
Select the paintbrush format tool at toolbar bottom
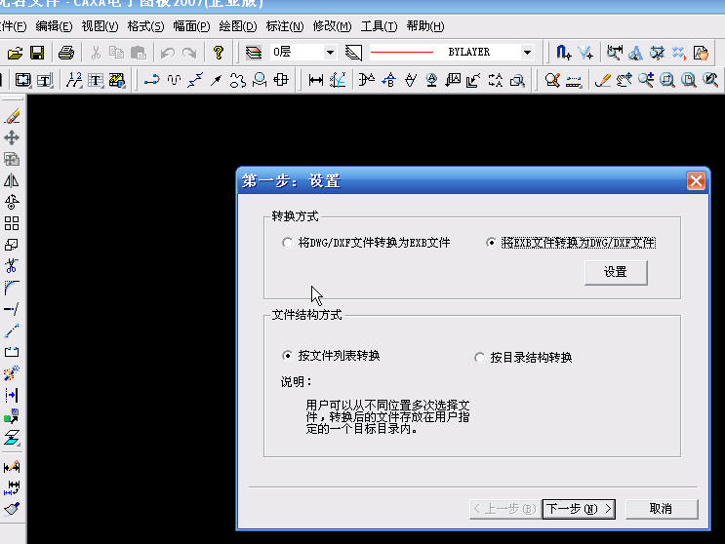[x=12, y=509]
